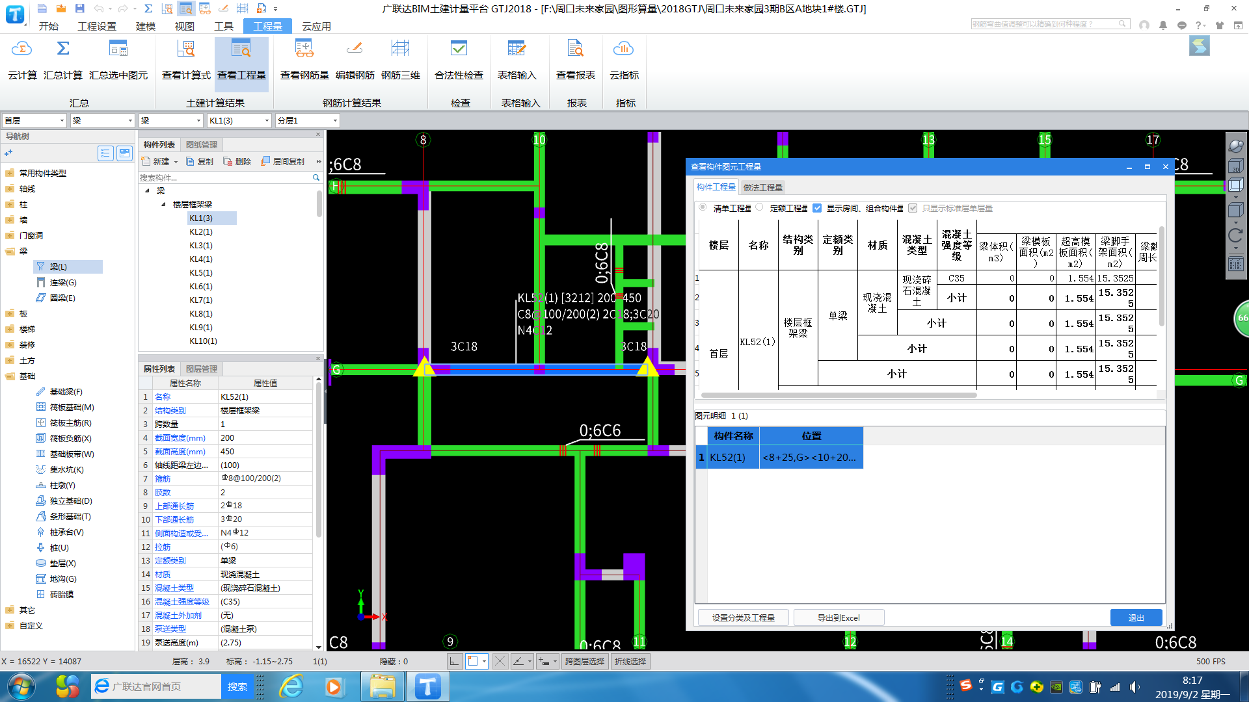Switch to 图层管理 tab in properties panel
This screenshot has height=702, width=1249.
coord(202,369)
